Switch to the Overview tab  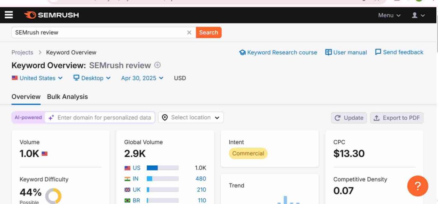(26, 97)
